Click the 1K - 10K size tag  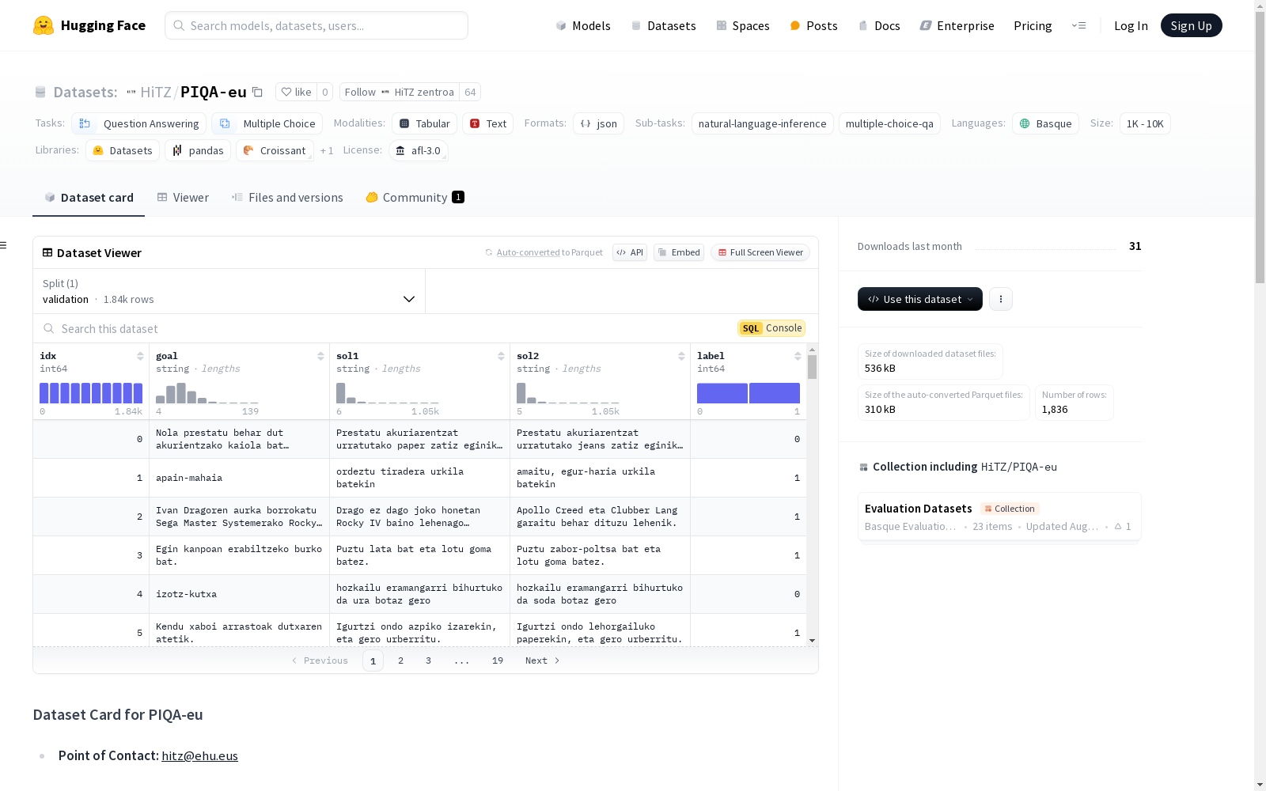click(x=1145, y=123)
